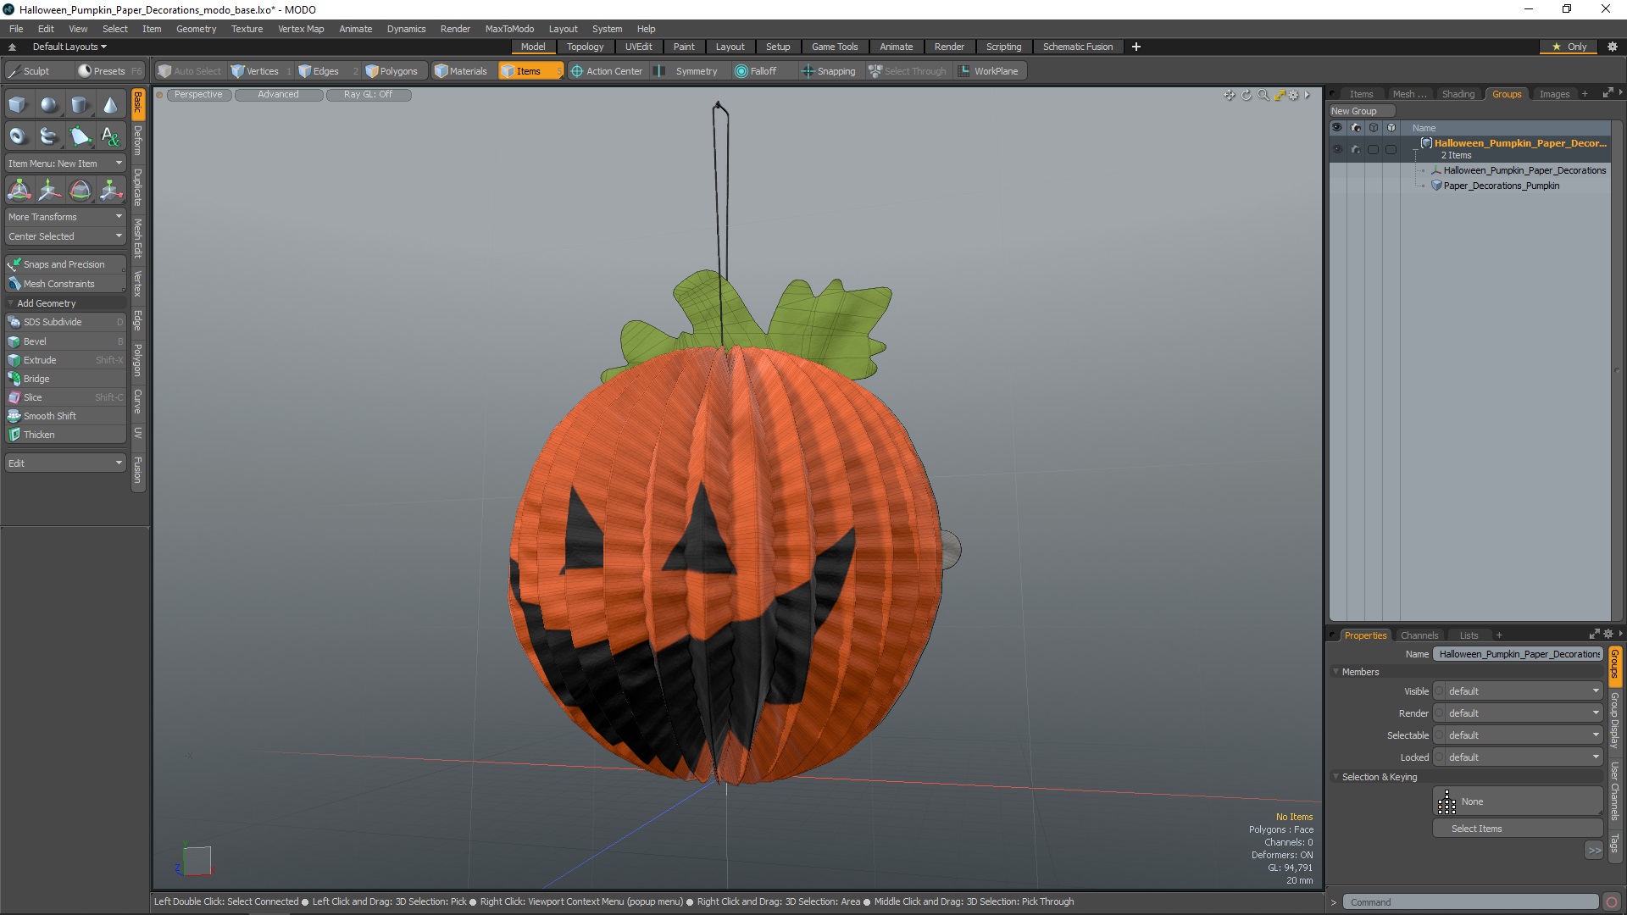This screenshot has width=1627, height=915.
Task: Activate the Move tool
Action: (x=49, y=191)
